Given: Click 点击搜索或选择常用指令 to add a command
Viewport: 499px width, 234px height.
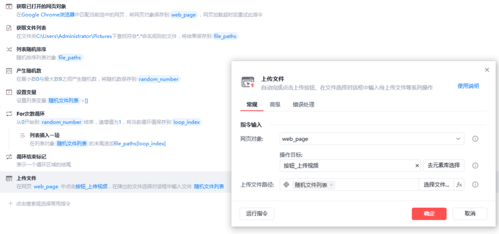Looking at the screenshot, I should coord(43,203).
